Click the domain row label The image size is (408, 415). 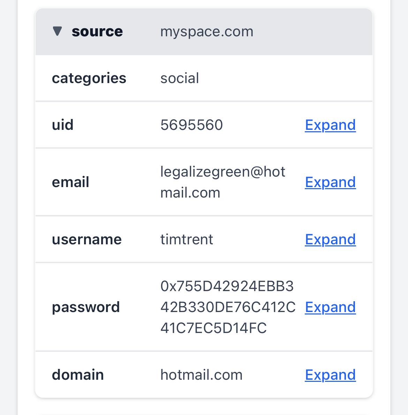click(78, 375)
